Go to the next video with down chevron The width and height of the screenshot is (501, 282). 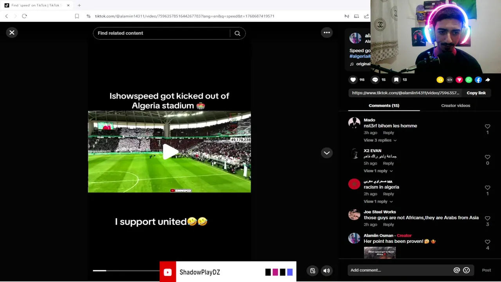(327, 153)
